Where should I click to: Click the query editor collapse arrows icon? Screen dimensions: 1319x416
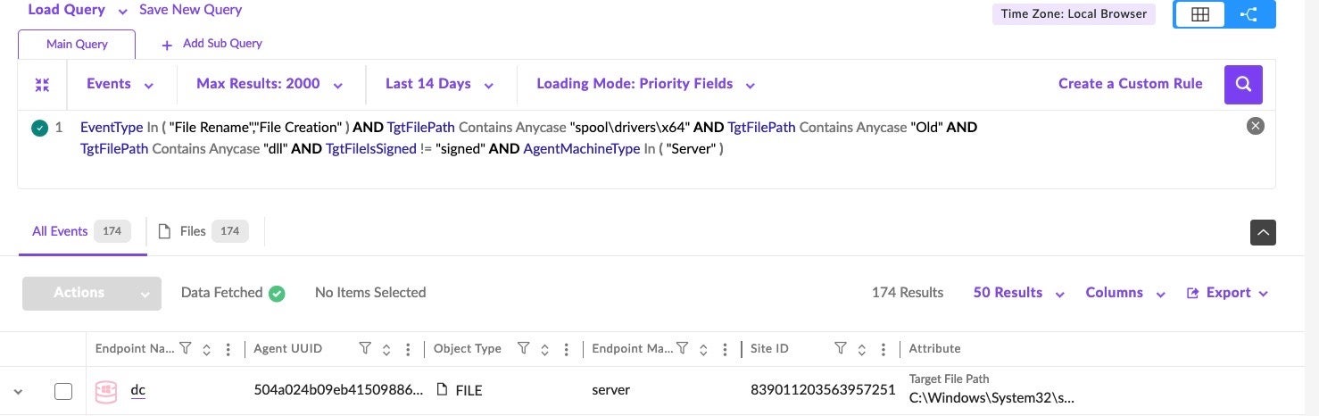(x=42, y=85)
